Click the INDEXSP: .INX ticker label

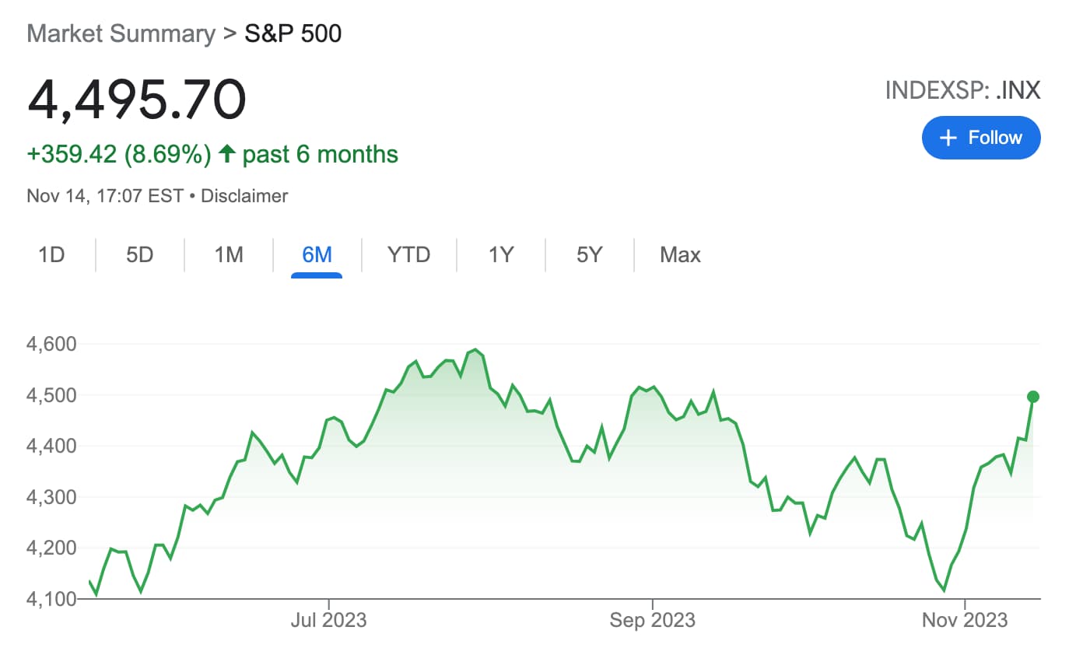click(962, 91)
